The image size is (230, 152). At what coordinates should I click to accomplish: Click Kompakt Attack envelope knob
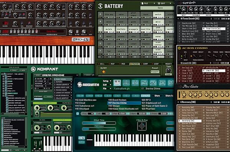pyautogui.click(x=37, y=108)
